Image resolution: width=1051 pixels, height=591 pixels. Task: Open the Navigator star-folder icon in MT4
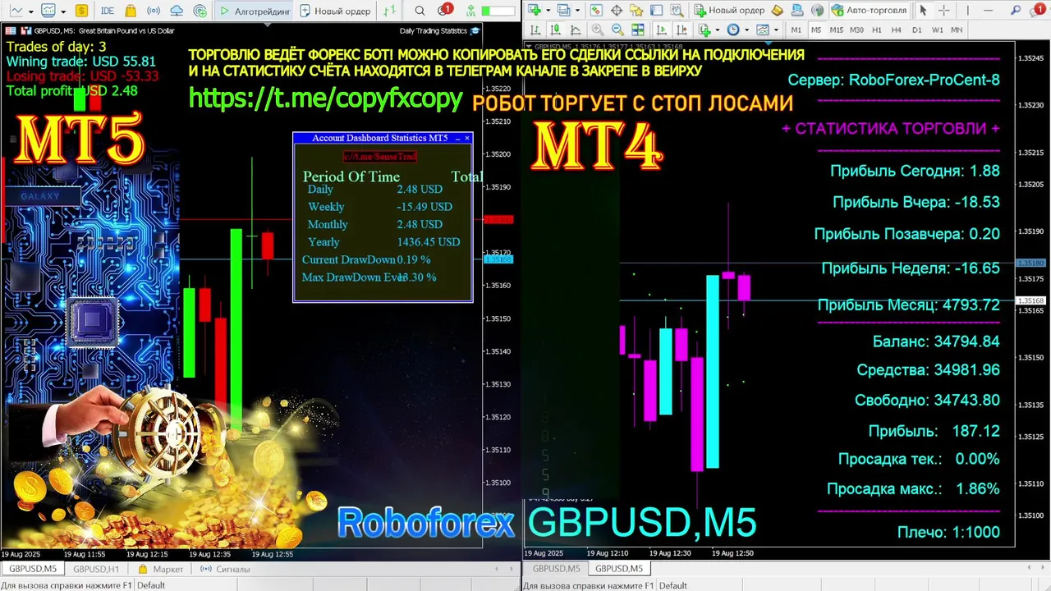click(636, 10)
